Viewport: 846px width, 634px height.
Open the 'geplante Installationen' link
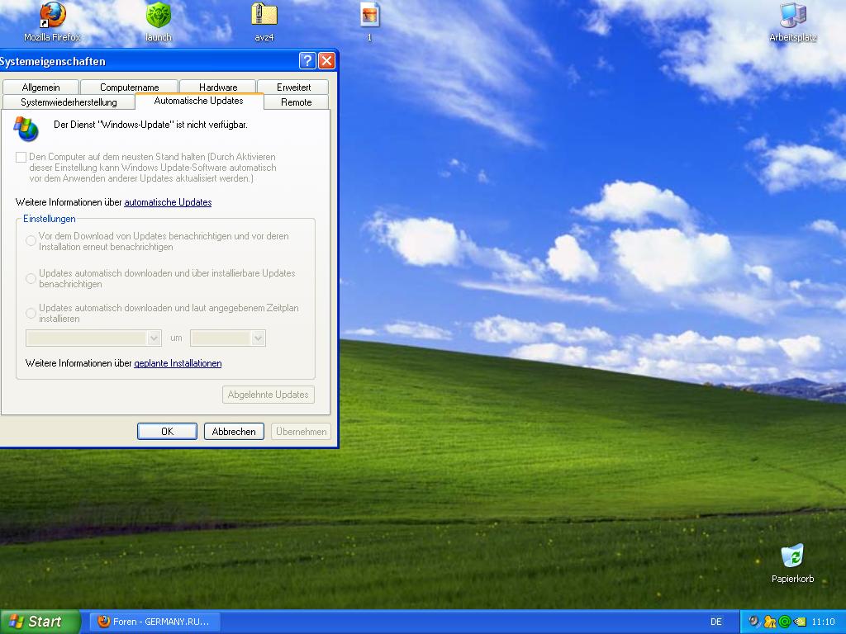[x=178, y=363]
